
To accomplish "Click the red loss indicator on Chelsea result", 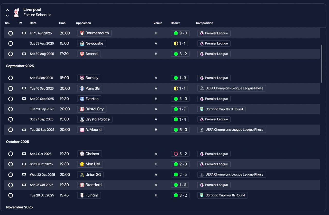I will tap(176, 154).
